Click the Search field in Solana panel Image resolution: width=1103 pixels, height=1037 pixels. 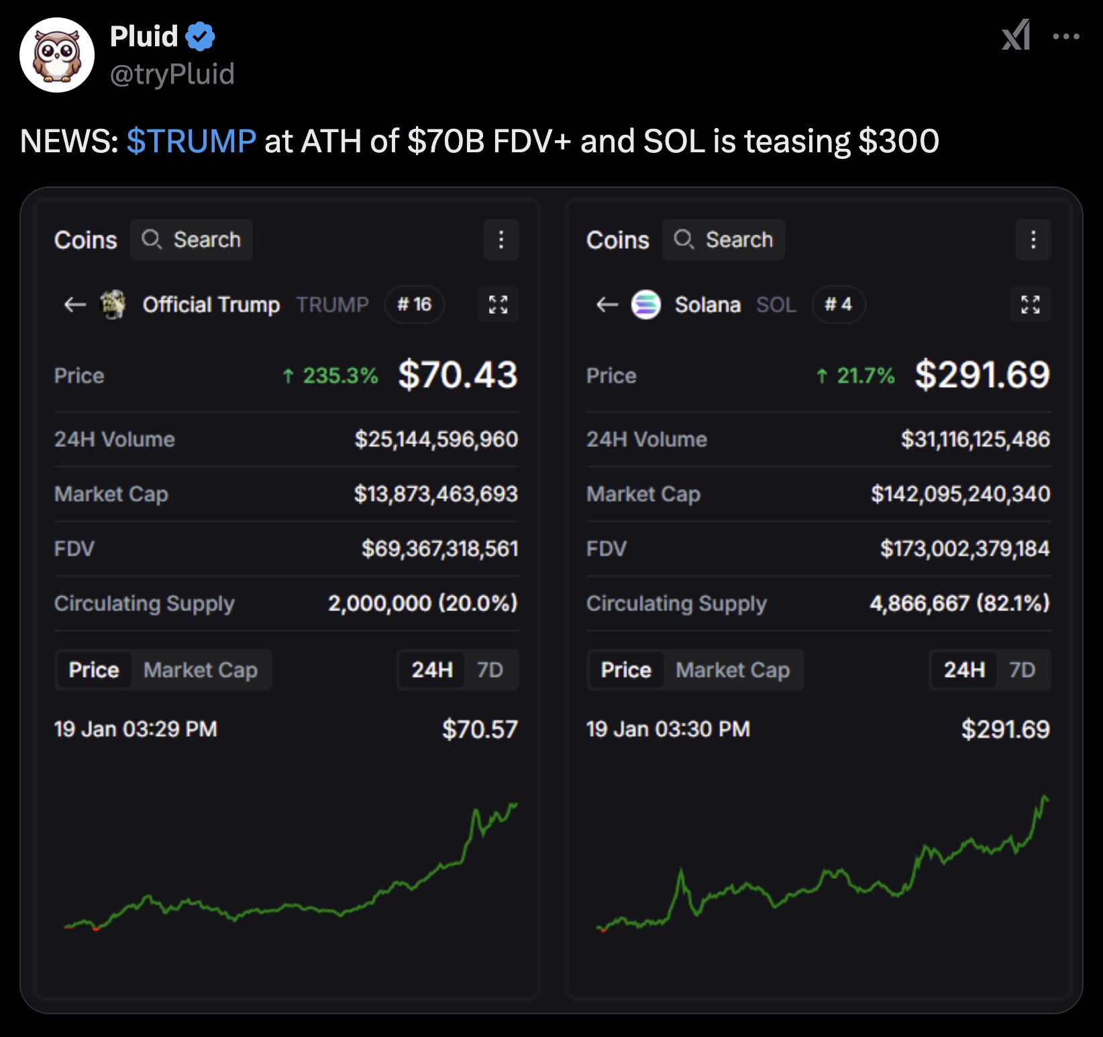tap(724, 239)
